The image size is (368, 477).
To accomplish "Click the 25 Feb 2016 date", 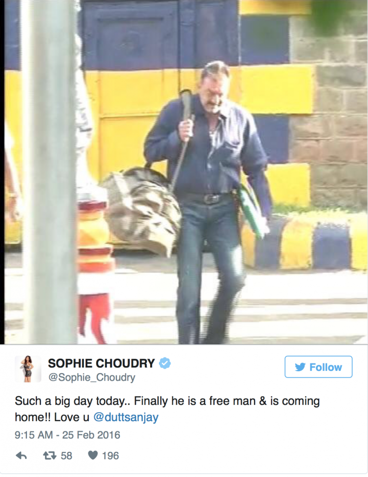I will [92, 435].
